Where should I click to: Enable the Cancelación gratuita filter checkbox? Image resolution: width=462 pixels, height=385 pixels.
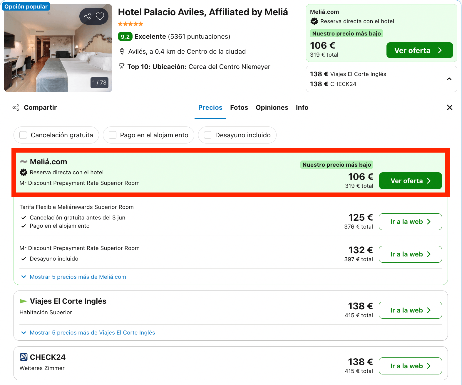(23, 135)
